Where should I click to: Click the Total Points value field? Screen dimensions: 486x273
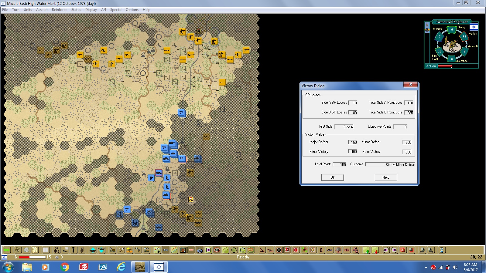[340, 164]
